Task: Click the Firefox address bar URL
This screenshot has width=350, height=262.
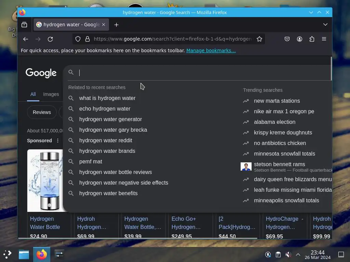Action: tap(172, 39)
